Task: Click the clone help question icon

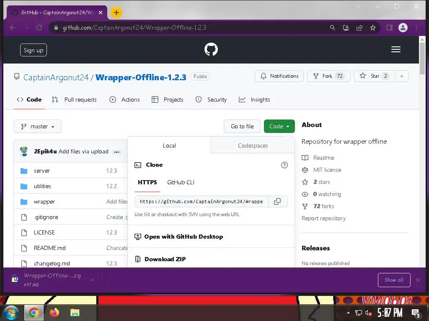Action: point(284,165)
